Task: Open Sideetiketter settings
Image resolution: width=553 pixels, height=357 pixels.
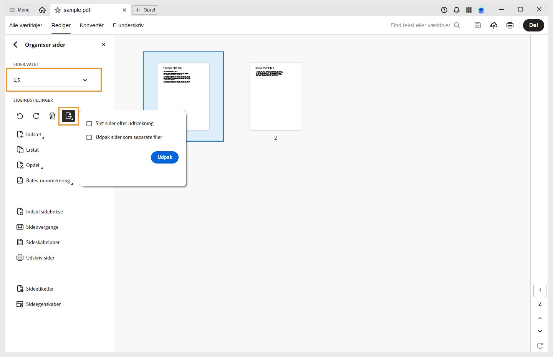Action: click(x=40, y=289)
